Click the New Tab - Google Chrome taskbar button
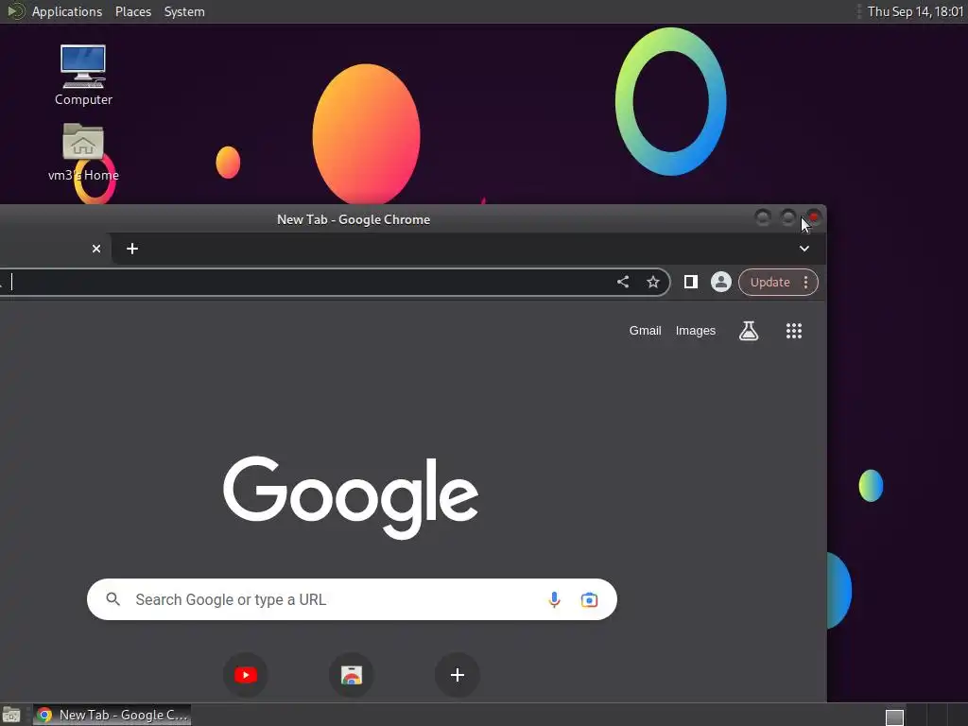The height and width of the screenshot is (726, 968). (112, 715)
